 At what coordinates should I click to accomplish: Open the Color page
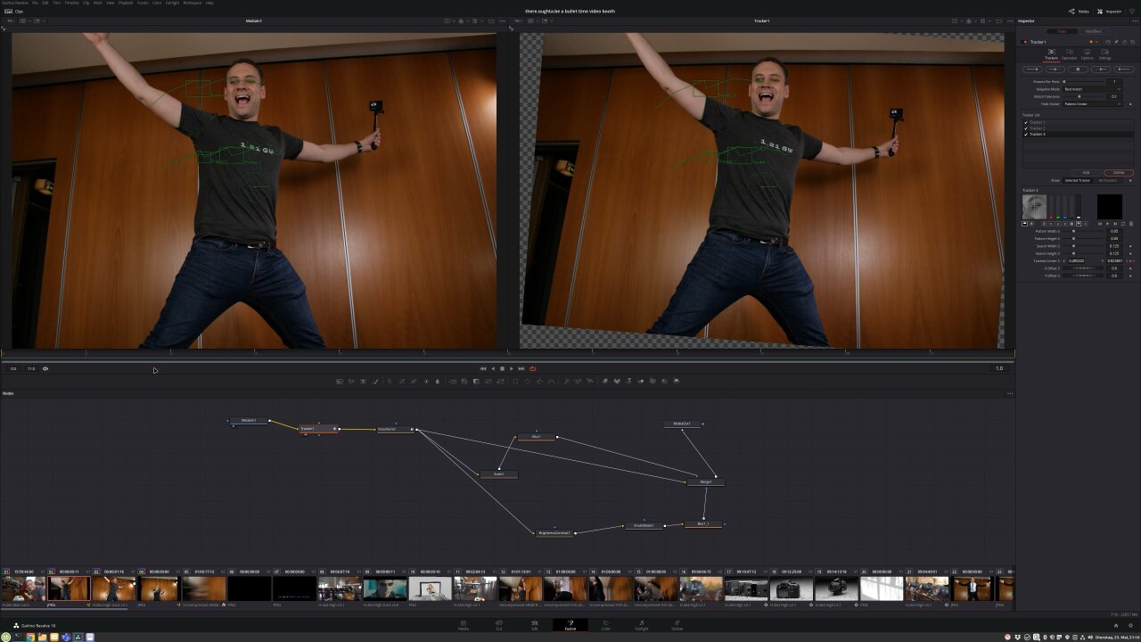coord(606,626)
